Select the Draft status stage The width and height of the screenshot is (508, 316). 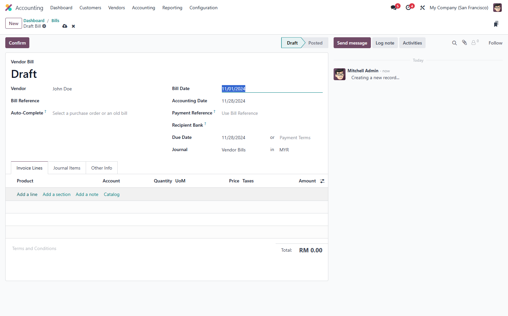coord(292,43)
